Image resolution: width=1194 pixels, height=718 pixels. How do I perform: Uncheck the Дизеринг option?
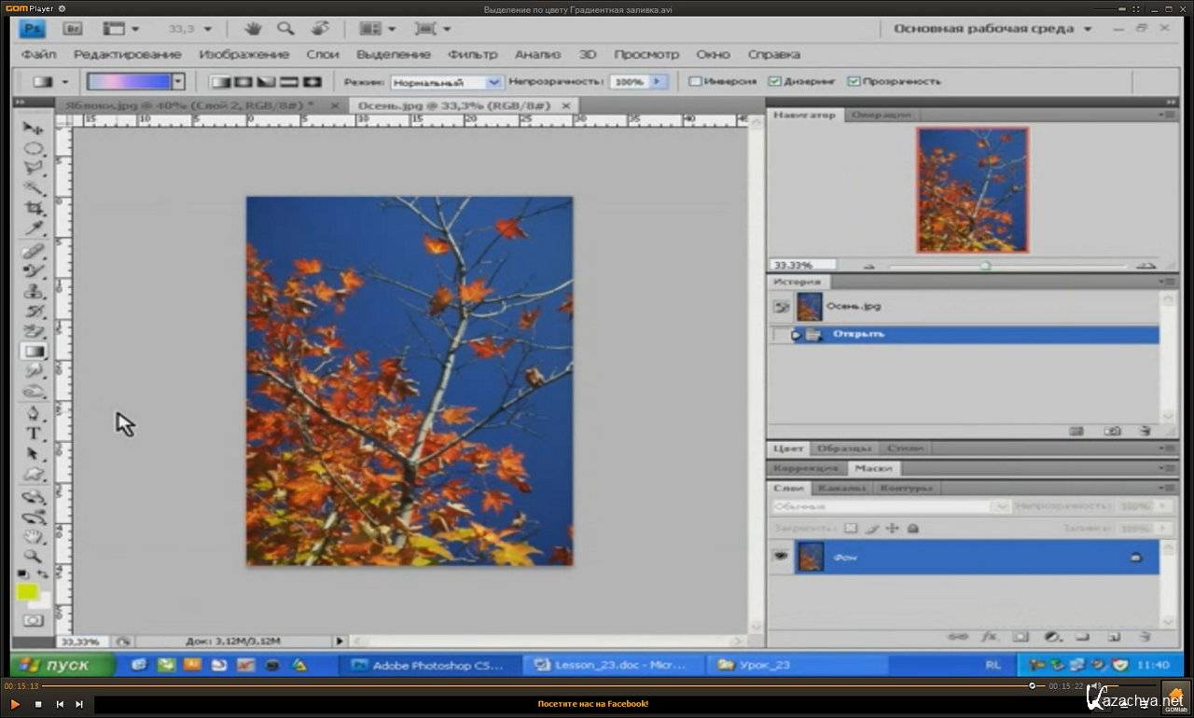[x=774, y=82]
